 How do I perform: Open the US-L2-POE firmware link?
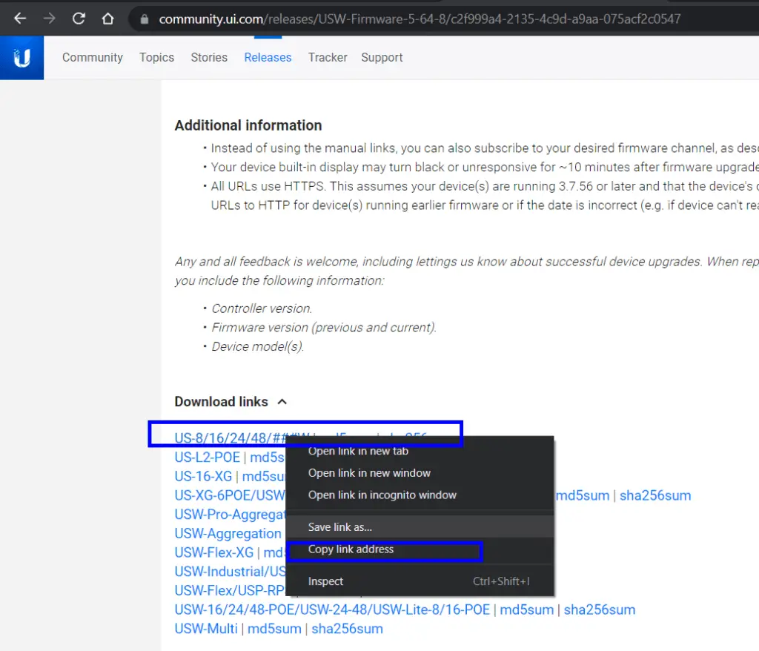208,457
